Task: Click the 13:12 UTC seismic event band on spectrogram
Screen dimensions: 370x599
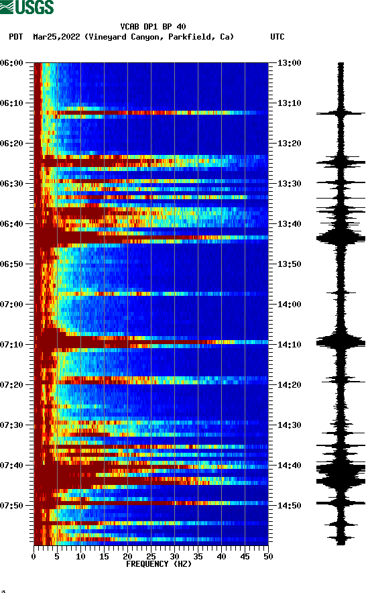Action: 151,113
